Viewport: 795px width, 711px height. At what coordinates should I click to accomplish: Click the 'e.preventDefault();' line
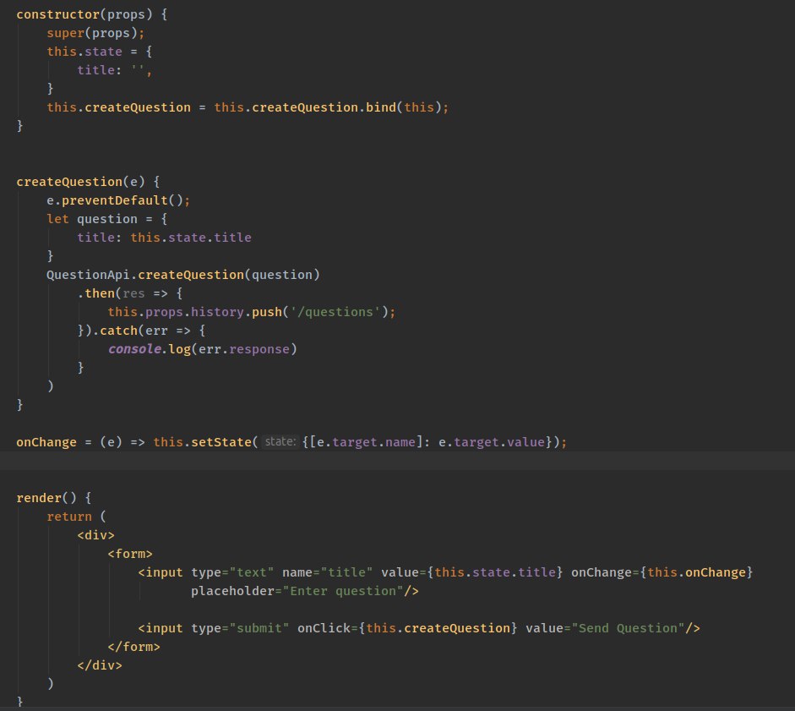118,200
